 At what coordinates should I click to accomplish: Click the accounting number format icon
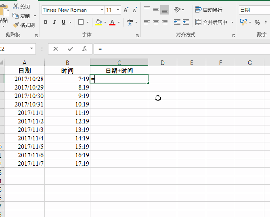pos(243,22)
